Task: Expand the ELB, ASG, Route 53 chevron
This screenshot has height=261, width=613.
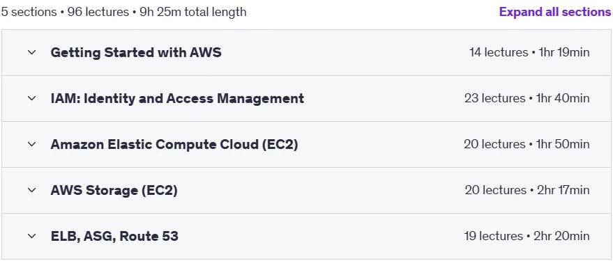Action: click(x=31, y=236)
